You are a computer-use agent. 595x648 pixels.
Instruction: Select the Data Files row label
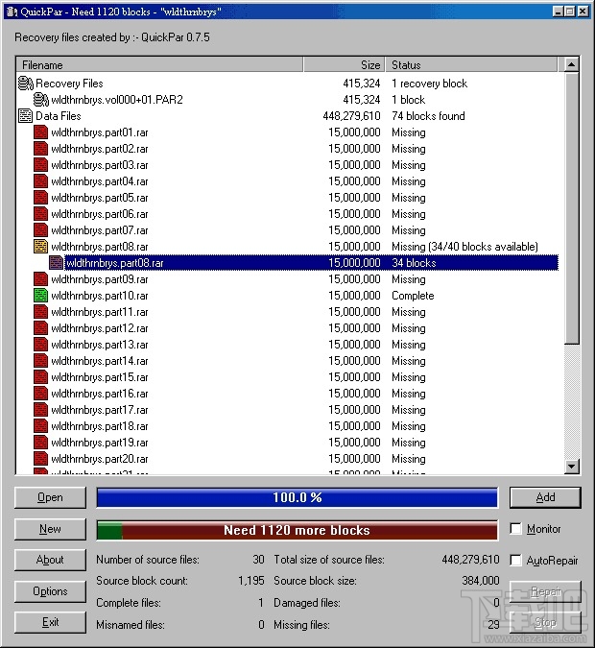coord(59,116)
